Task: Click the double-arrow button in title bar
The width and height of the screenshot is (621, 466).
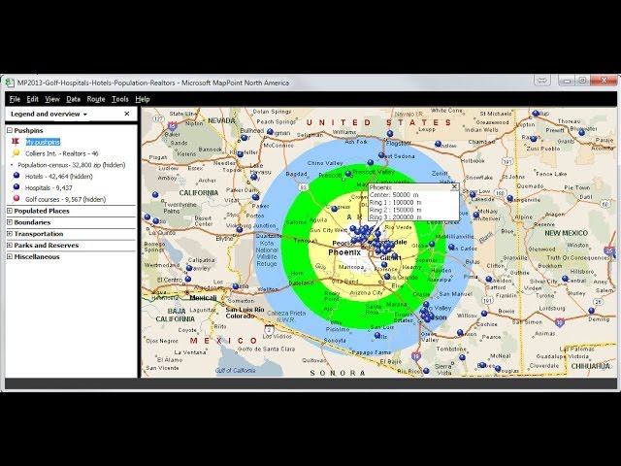Action: coord(542,81)
